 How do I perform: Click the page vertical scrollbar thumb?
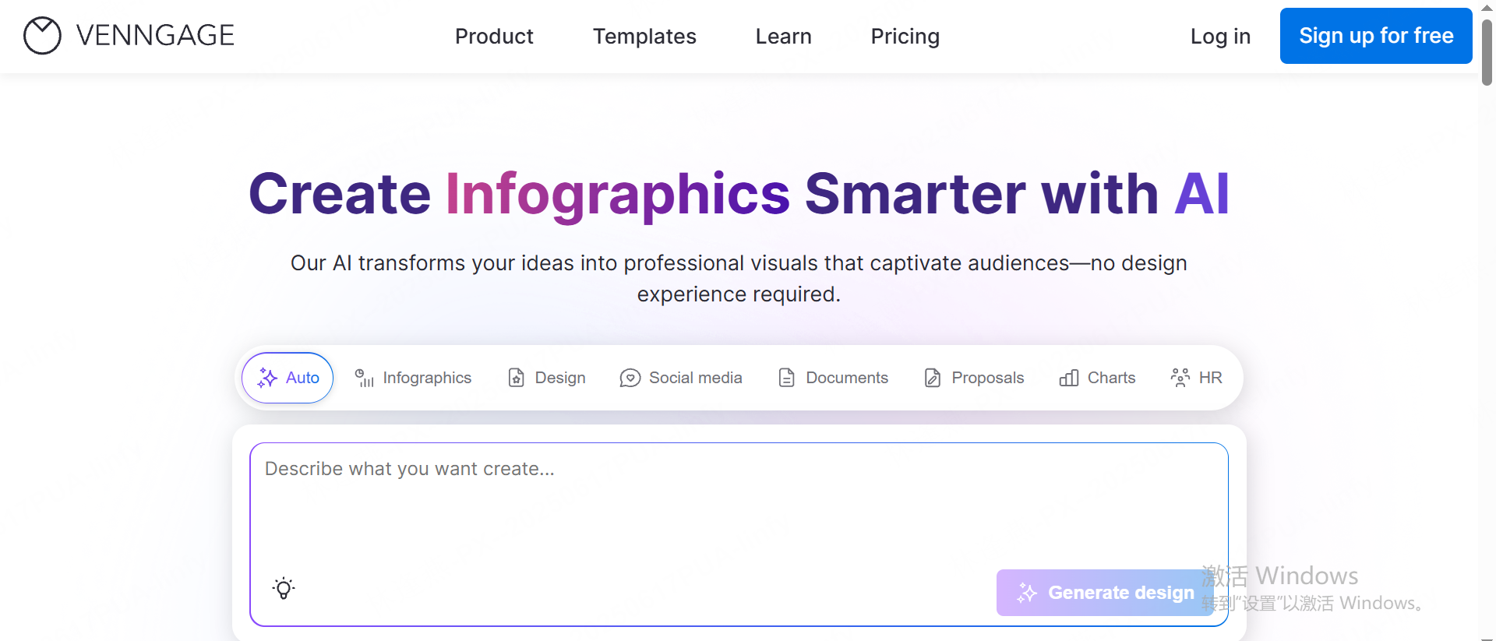point(1487,51)
